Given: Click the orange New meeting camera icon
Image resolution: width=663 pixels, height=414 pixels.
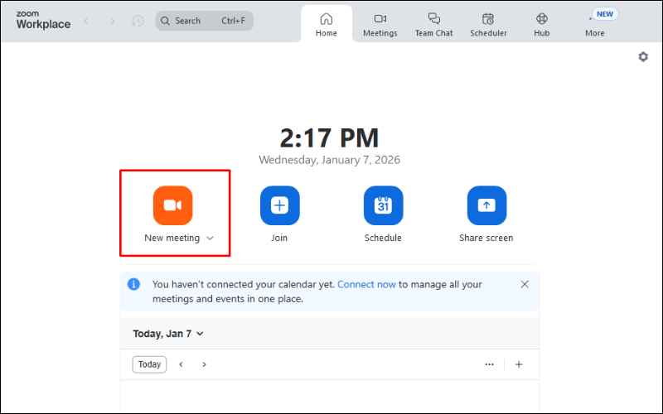Looking at the screenshot, I should click(x=172, y=205).
